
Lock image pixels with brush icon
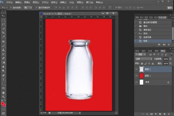pyautogui.click(x=146, y=63)
